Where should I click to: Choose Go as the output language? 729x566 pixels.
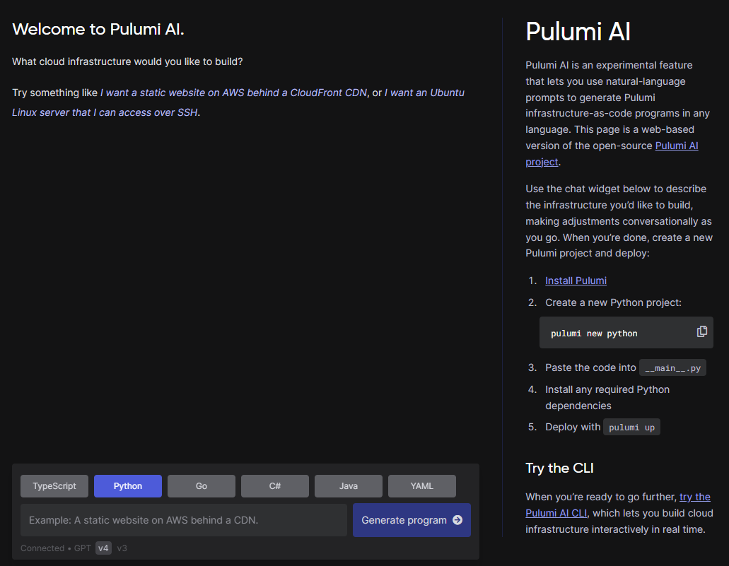(x=201, y=485)
